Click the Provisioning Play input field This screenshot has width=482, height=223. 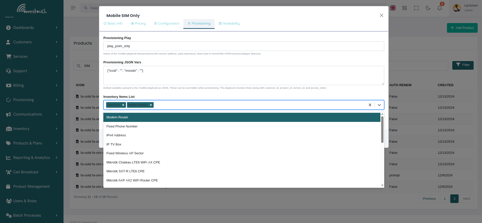pos(244,46)
